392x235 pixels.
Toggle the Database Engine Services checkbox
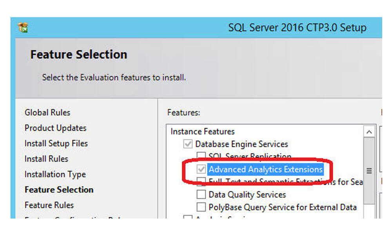click(188, 144)
